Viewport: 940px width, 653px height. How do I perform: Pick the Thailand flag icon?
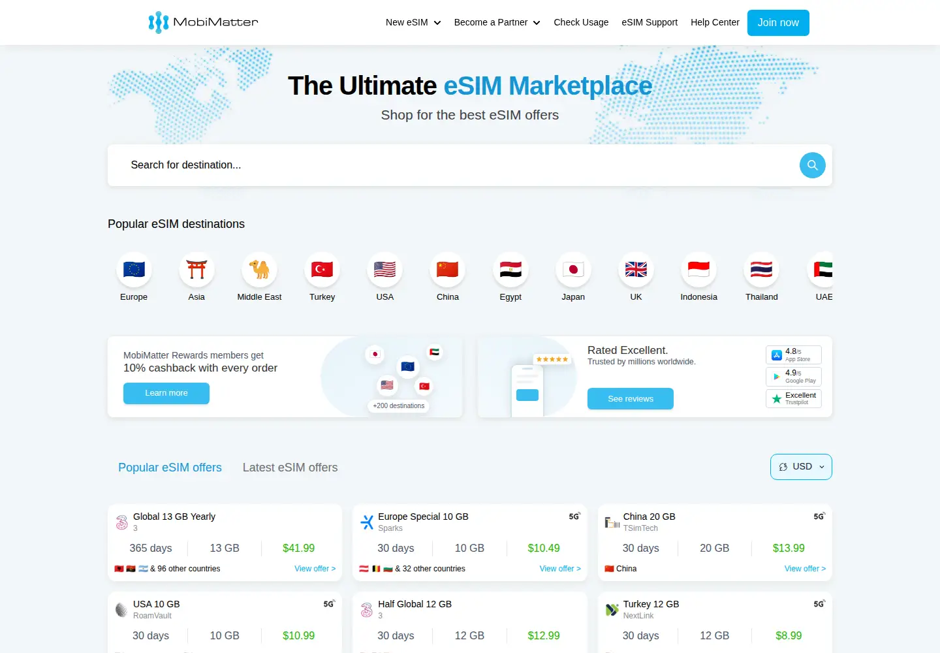click(x=762, y=270)
